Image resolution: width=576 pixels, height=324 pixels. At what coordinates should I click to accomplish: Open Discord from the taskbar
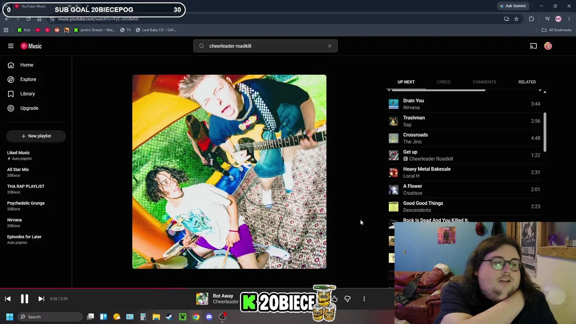[209, 317]
